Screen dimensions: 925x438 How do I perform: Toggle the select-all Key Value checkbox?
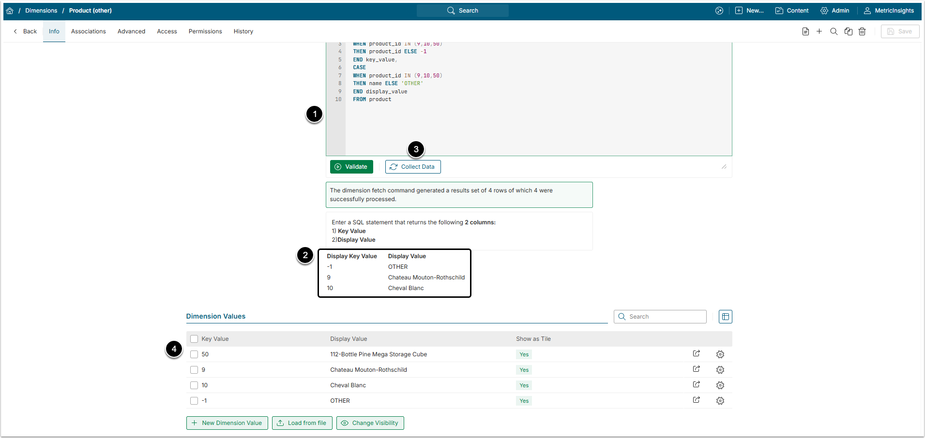[194, 339]
